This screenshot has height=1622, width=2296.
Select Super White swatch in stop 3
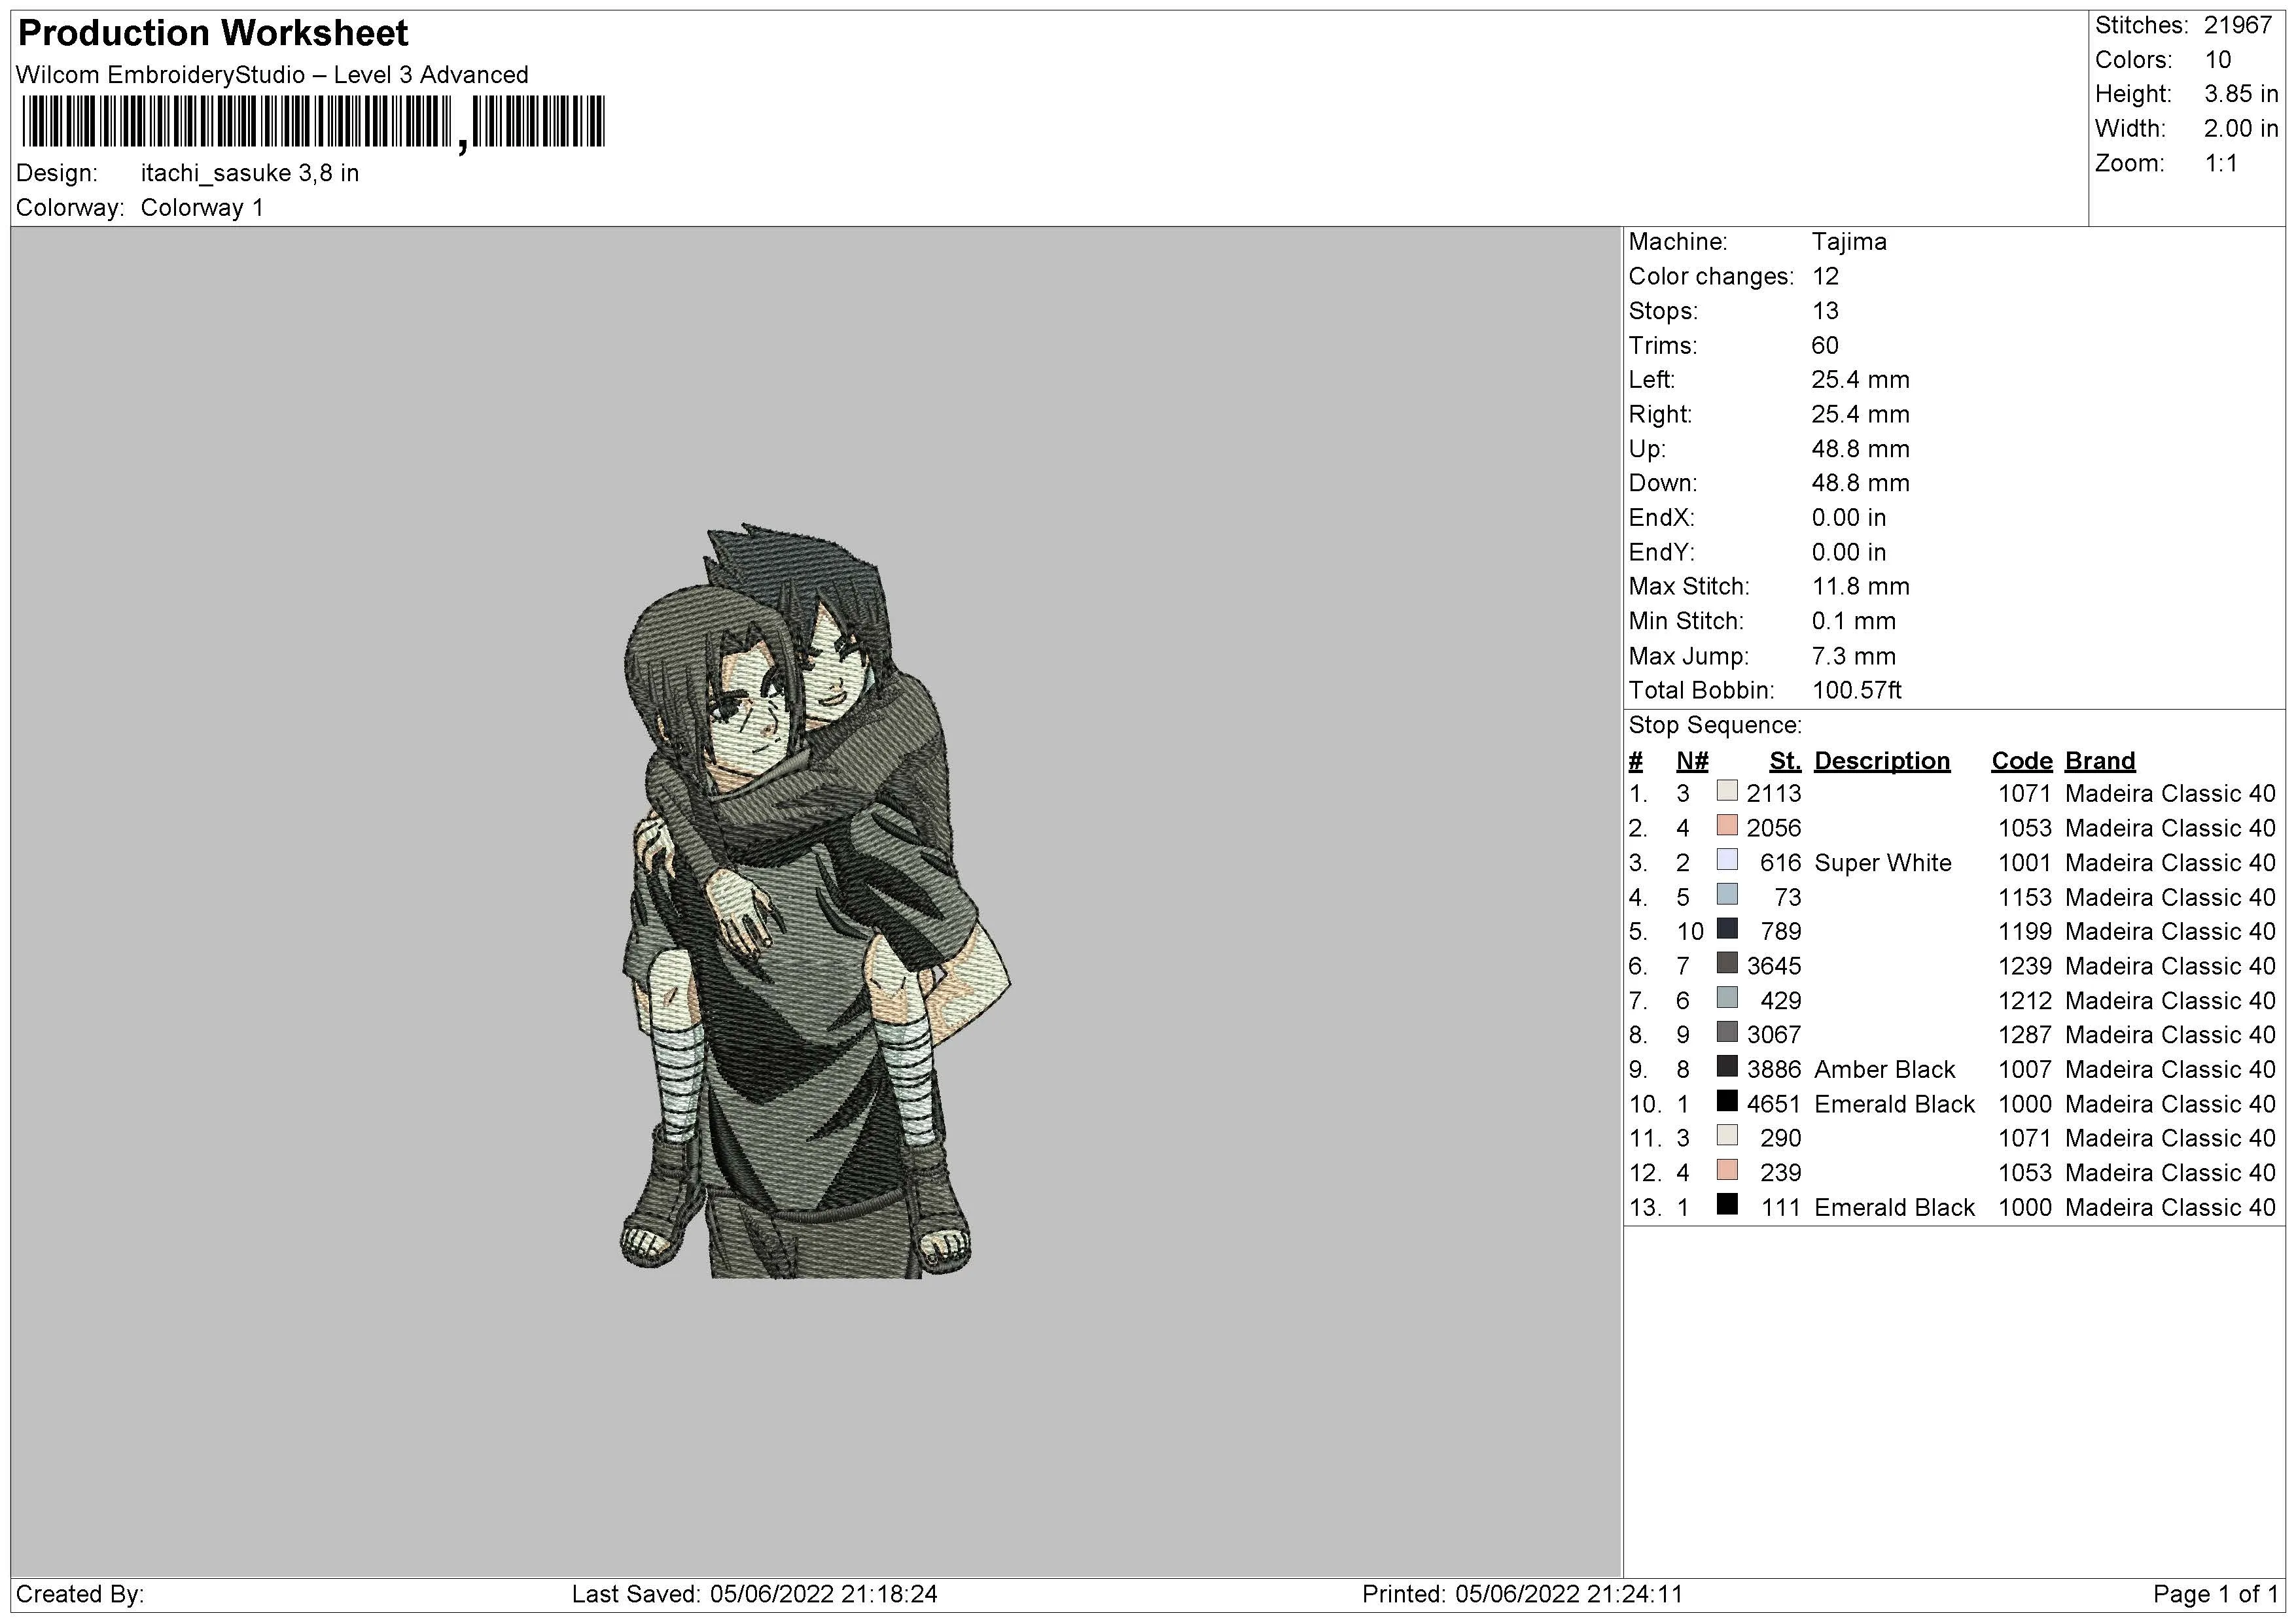pyautogui.click(x=1727, y=861)
